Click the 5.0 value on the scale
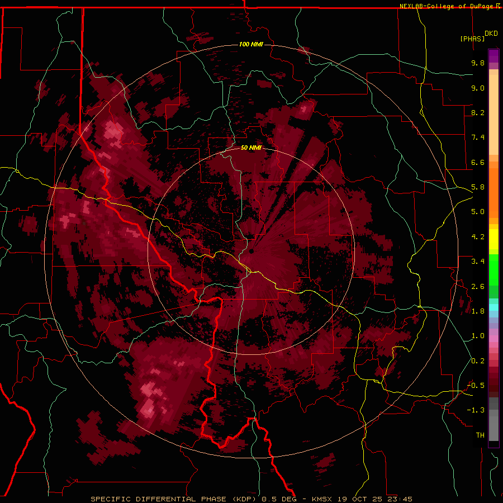 pyautogui.click(x=478, y=212)
